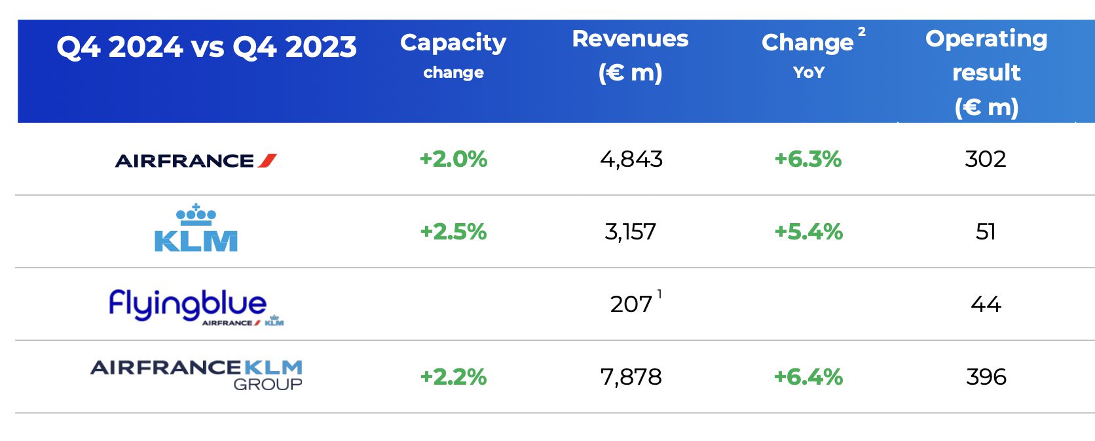Select Air France's +2.0% capacity change value
Viewport: 1095px width, 441px height.
point(453,159)
